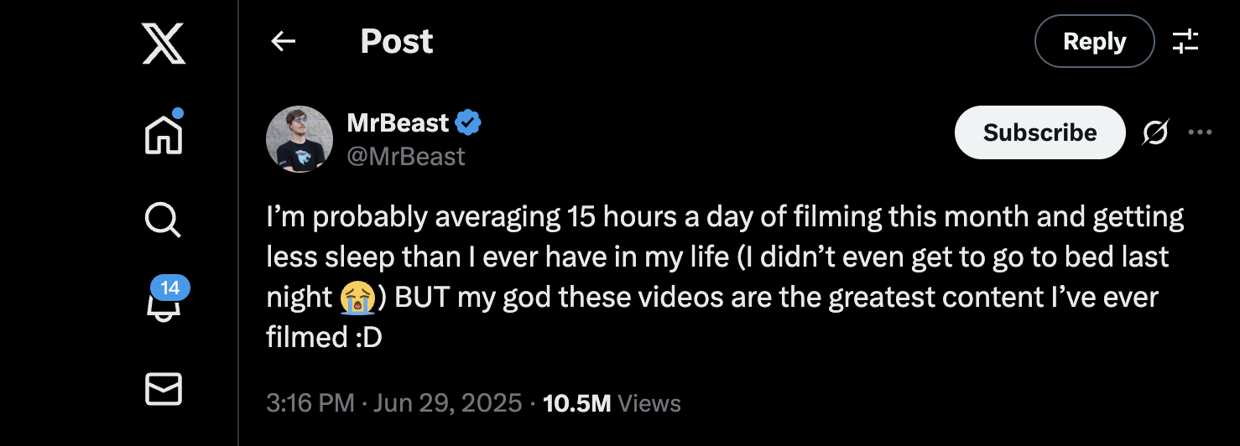
Task: Click the Grok explain-post icon
Action: coord(1155,132)
